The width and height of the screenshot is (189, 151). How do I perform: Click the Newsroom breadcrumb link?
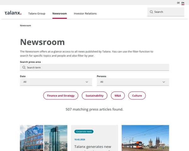(x=26, y=25)
